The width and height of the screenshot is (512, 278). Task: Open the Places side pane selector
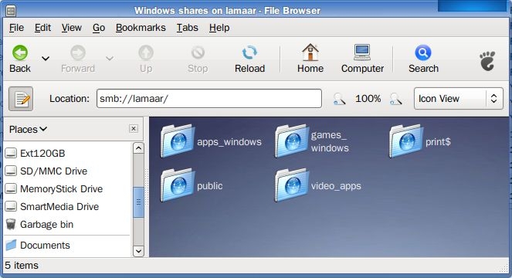(x=28, y=130)
